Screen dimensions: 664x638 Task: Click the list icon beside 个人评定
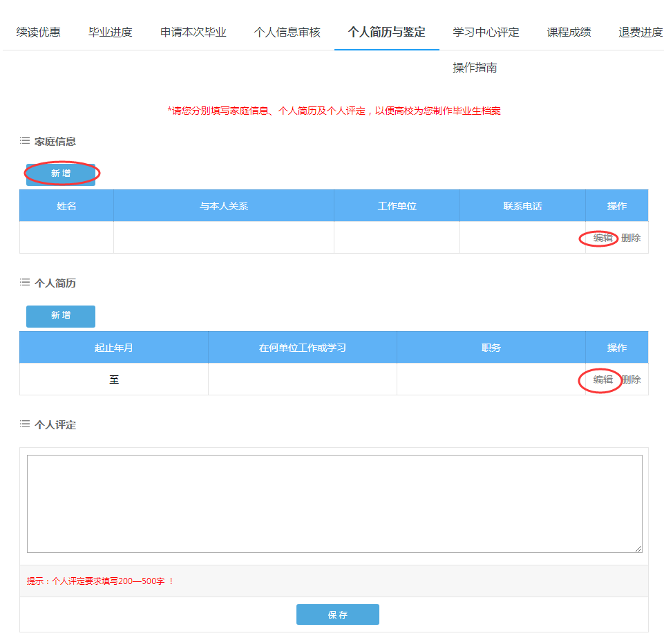point(25,424)
